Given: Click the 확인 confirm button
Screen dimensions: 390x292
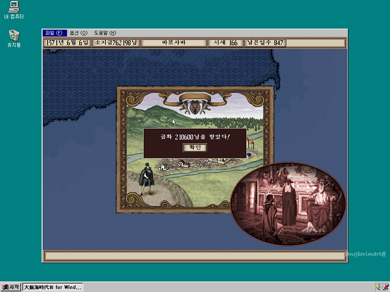Looking at the screenshot, I should (x=195, y=148).
